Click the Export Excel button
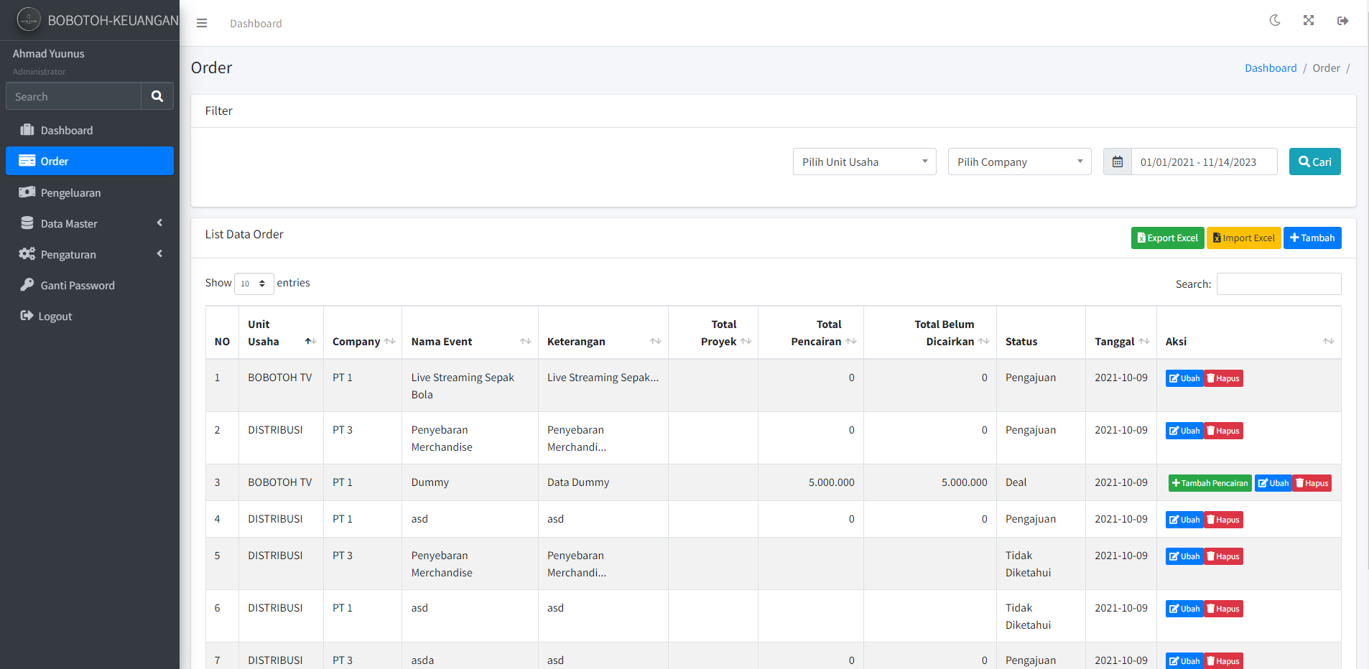Image resolution: width=1369 pixels, height=669 pixels. click(1167, 238)
